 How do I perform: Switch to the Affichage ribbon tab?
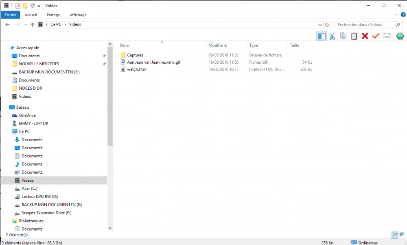coord(78,15)
